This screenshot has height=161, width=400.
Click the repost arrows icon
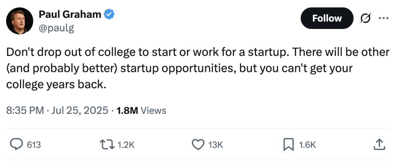point(108,145)
